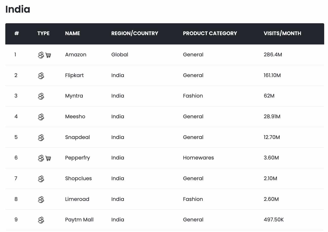
Task: Click the marketplace icon for Paytm Mall
Action: point(41,220)
